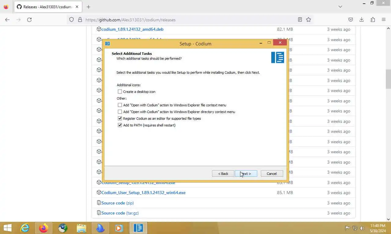Open codium_1.89.1.24132_amd64.deb download link

(x=132, y=29)
